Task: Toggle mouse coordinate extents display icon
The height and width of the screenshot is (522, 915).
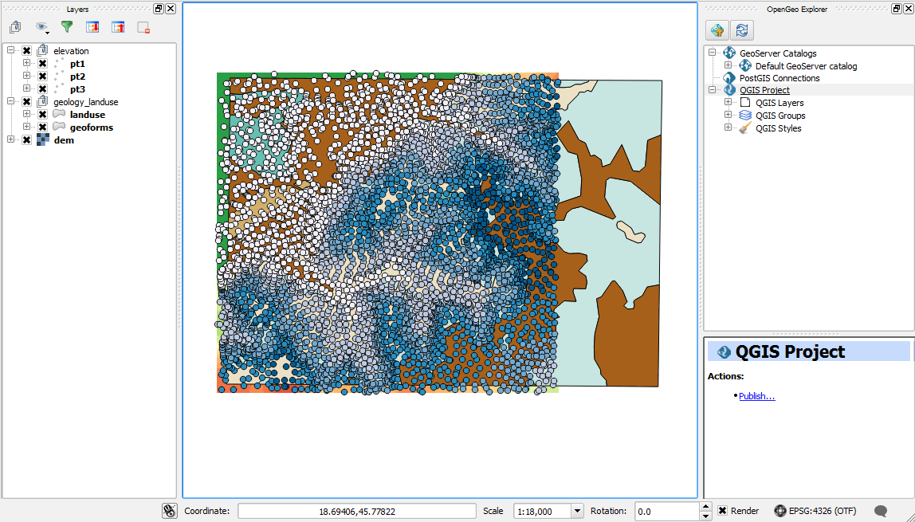Action: tap(169, 511)
